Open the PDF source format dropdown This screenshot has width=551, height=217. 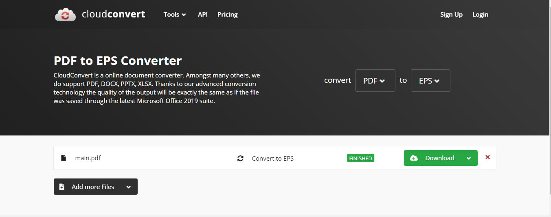click(375, 81)
